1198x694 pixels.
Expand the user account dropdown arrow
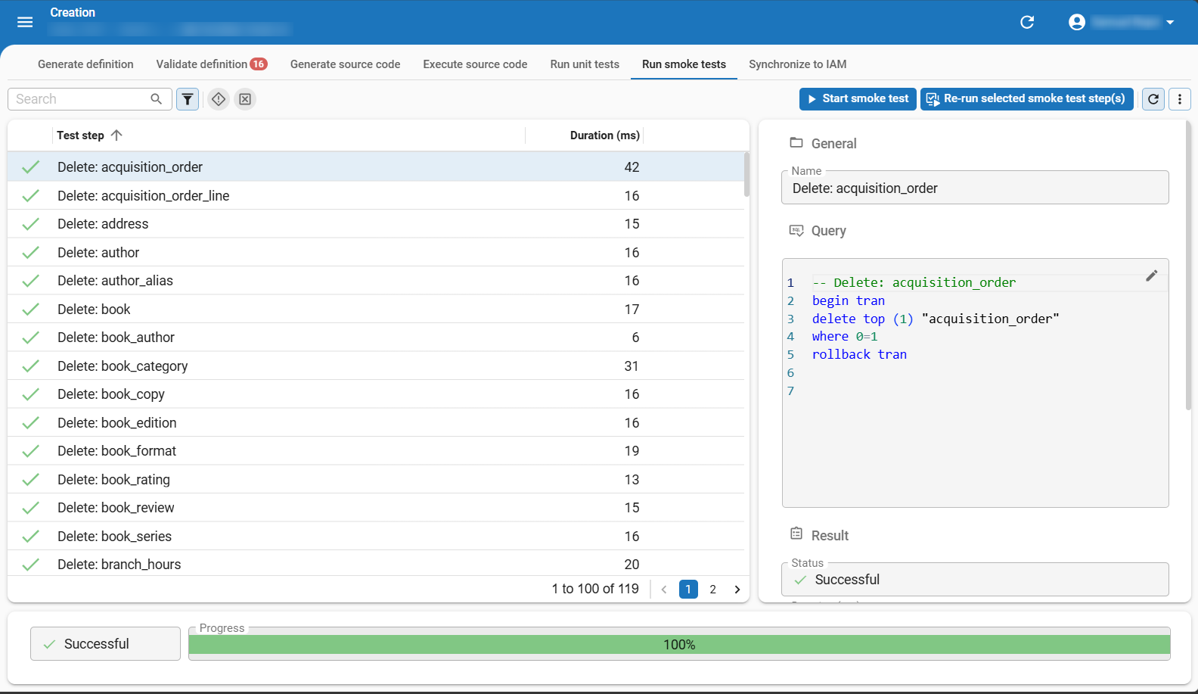[1170, 22]
